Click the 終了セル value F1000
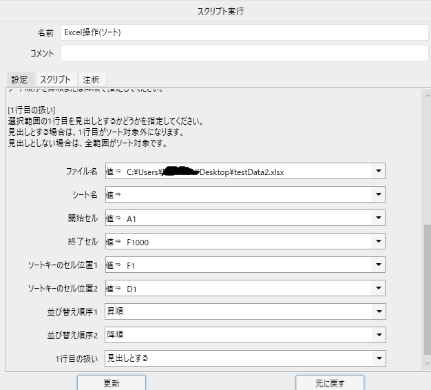 point(138,242)
